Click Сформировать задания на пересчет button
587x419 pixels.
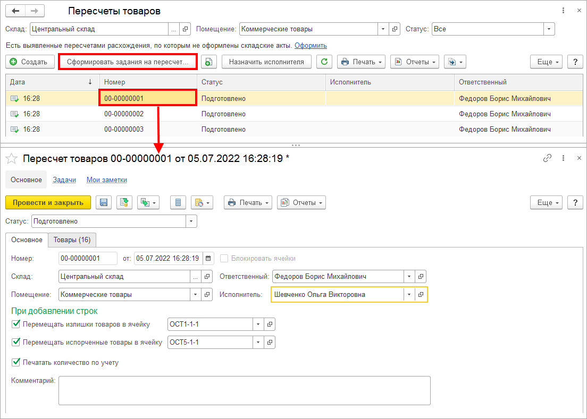(x=128, y=62)
